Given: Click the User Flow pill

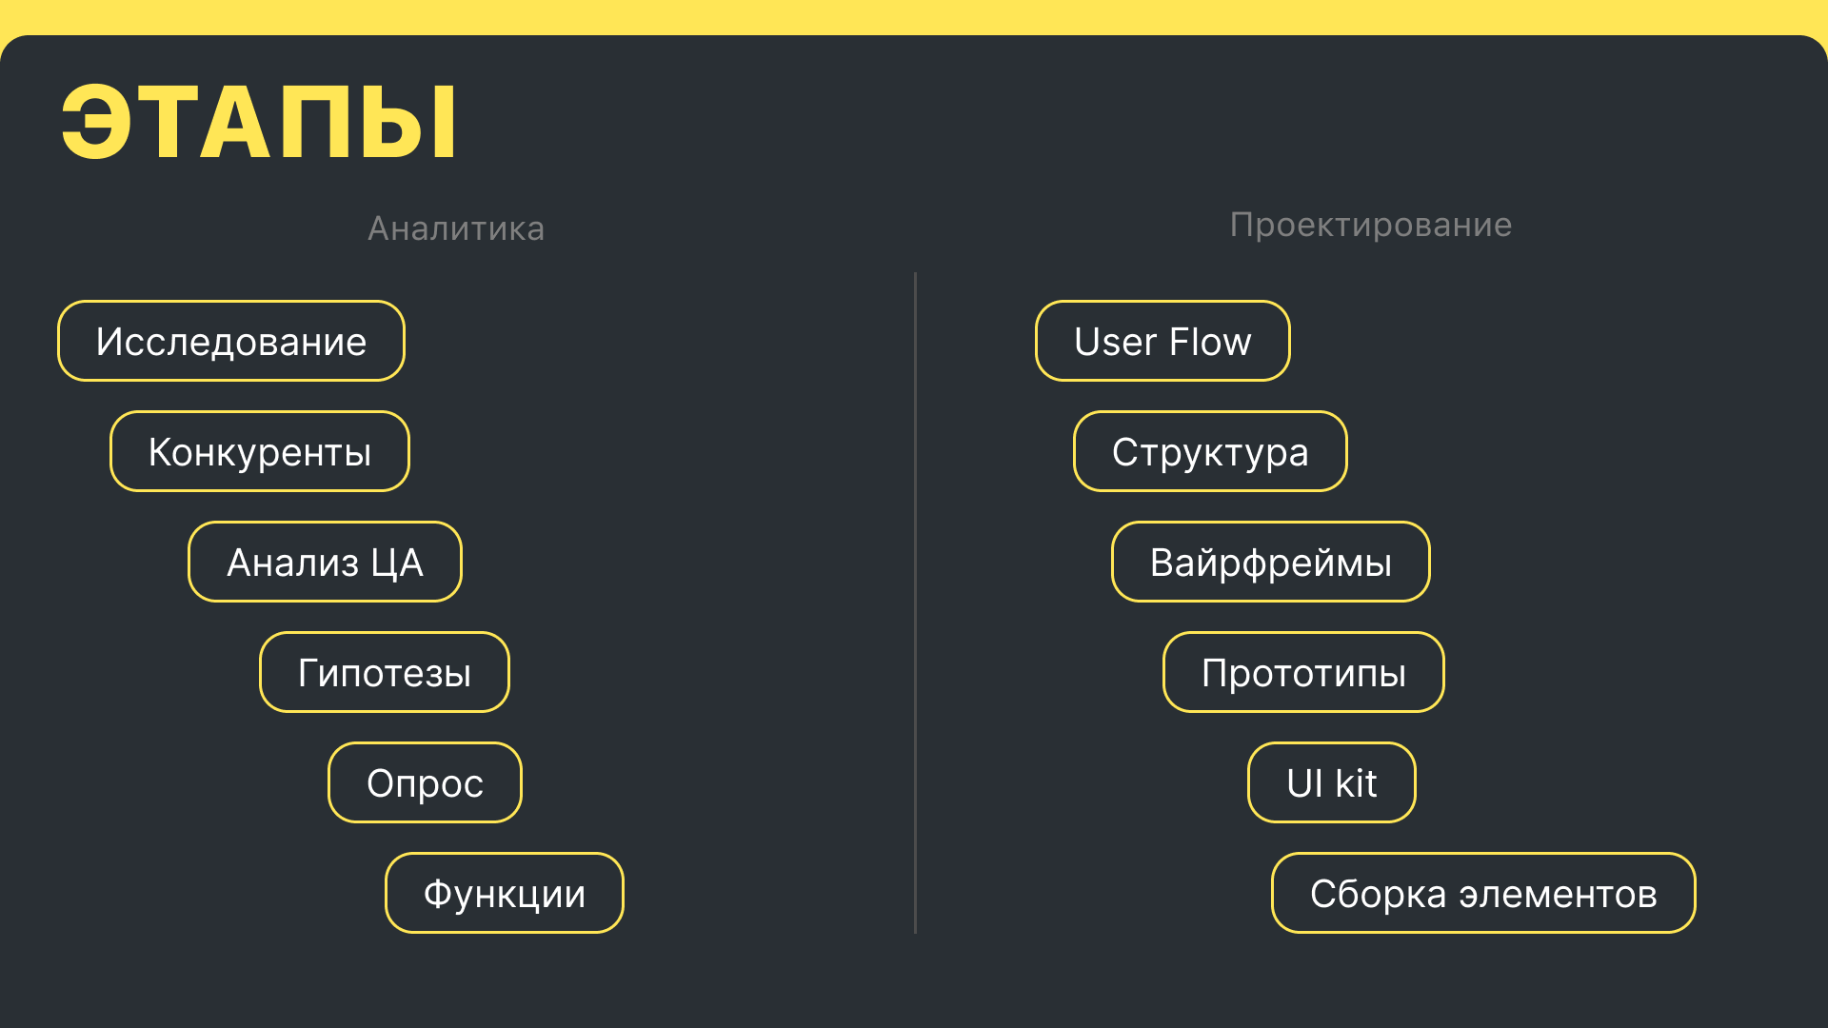Looking at the screenshot, I should pos(1162,342).
